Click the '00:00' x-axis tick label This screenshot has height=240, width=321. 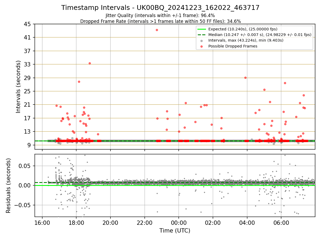coord(179,223)
